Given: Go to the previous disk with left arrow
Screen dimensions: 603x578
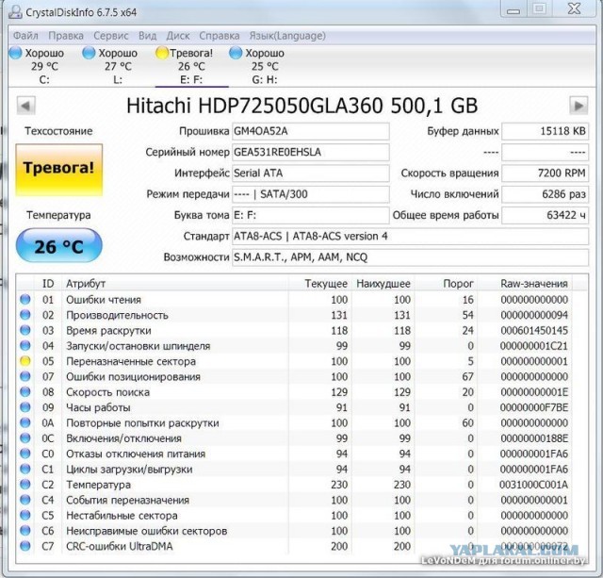Looking at the screenshot, I should pos(26,106).
